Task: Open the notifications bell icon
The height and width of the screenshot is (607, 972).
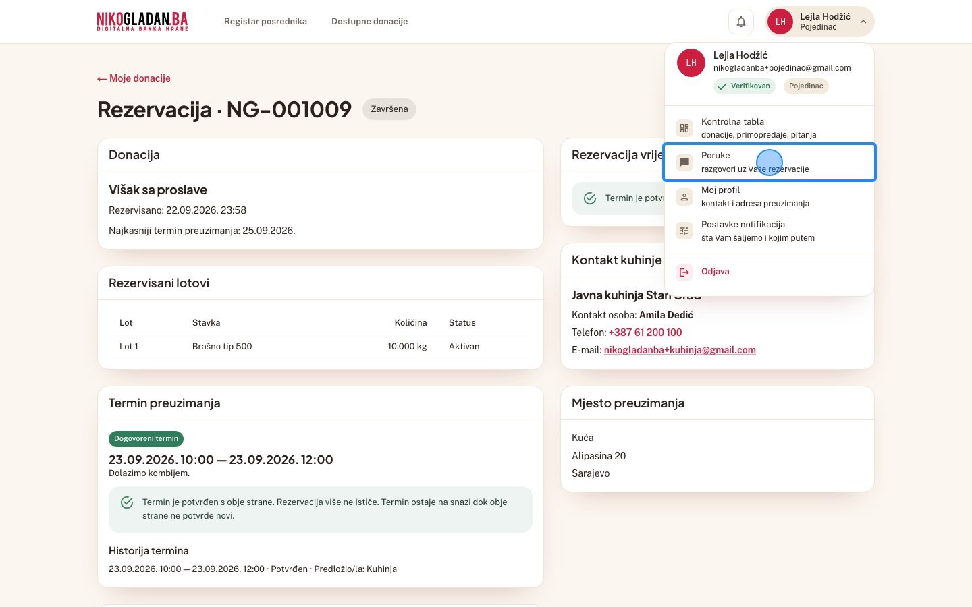Action: [x=740, y=22]
